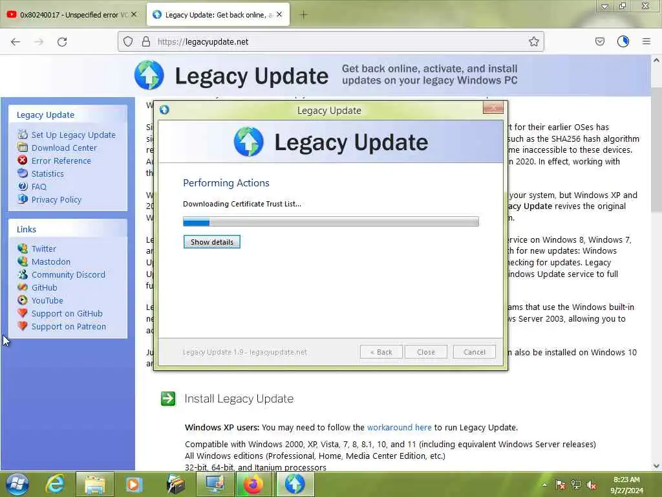This screenshot has width=662, height=497.
Task: Click the Error Reference red X icon
Action: (x=23, y=160)
